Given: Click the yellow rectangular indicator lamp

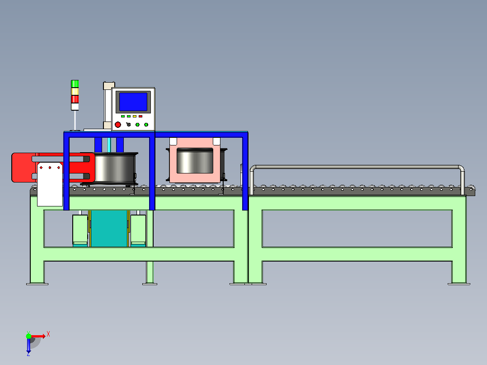Looking at the screenshot, I should point(135,117).
